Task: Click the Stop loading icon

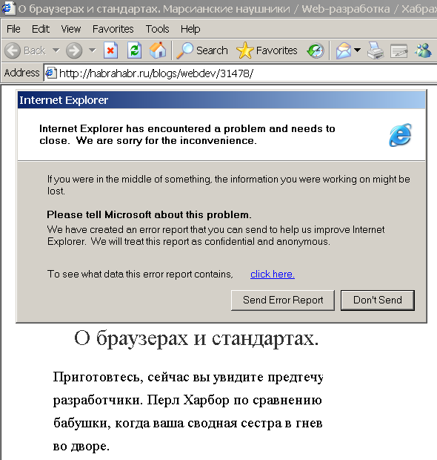Action: click(x=110, y=50)
